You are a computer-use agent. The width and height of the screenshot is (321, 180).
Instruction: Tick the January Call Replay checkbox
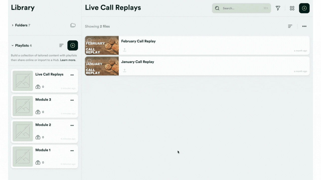(89, 61)
